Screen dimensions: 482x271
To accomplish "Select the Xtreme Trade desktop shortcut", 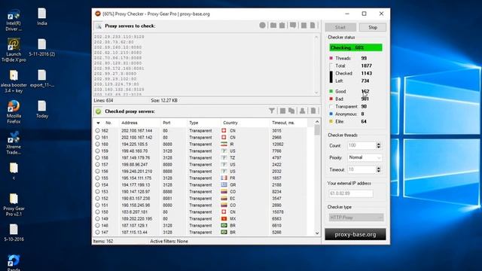I will pyautogui.click(x=14, y=143).
